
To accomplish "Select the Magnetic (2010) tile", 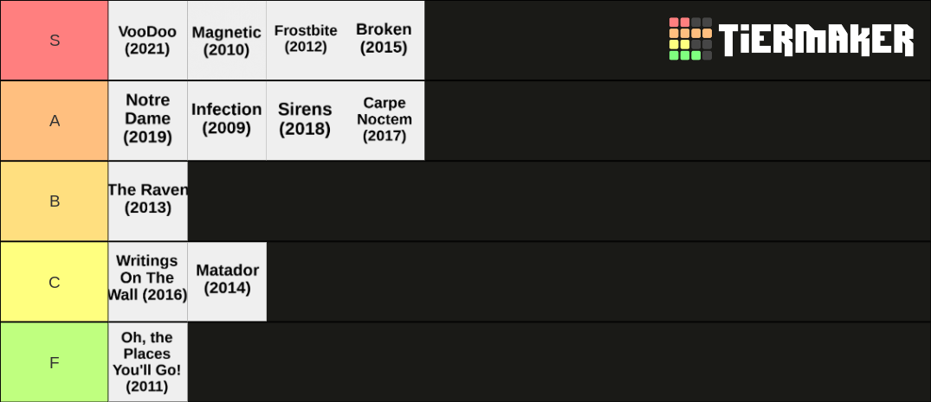I will pos(227,41).
